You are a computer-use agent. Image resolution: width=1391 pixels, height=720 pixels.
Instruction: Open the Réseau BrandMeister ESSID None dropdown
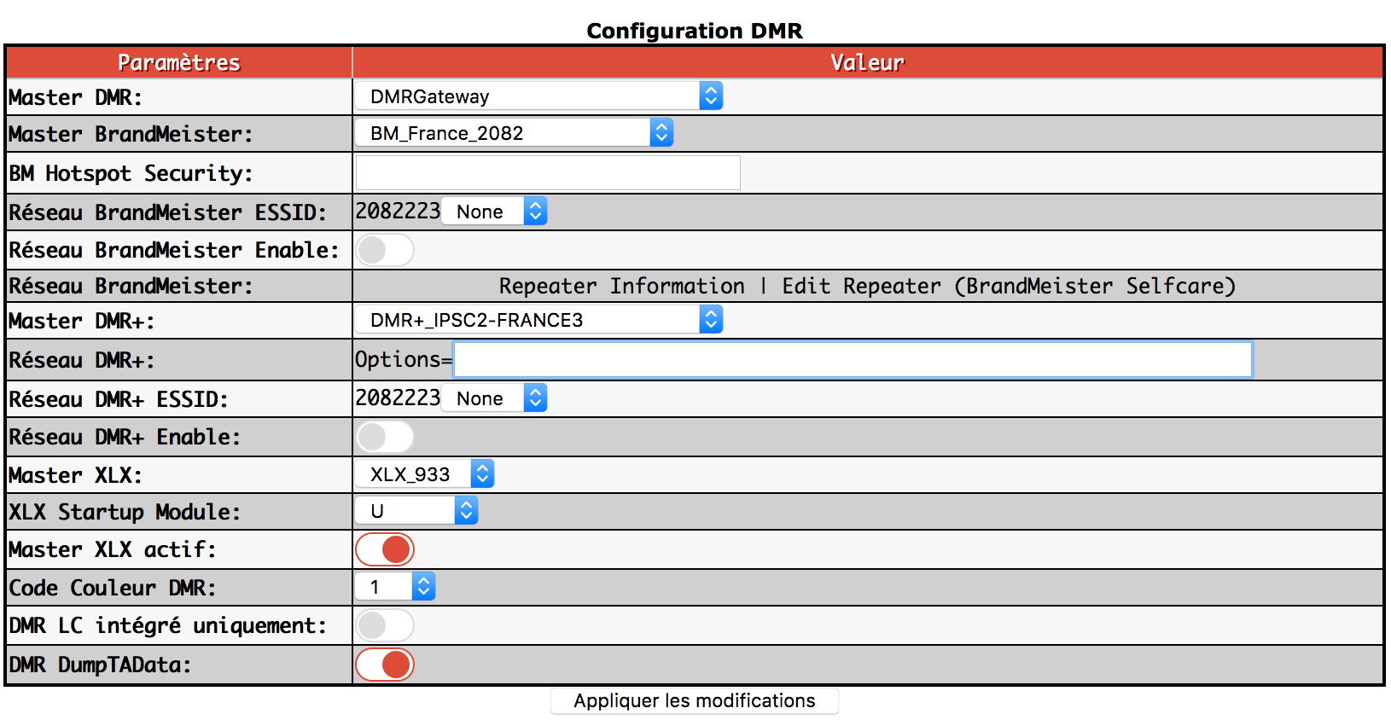[x=494, y=212]
